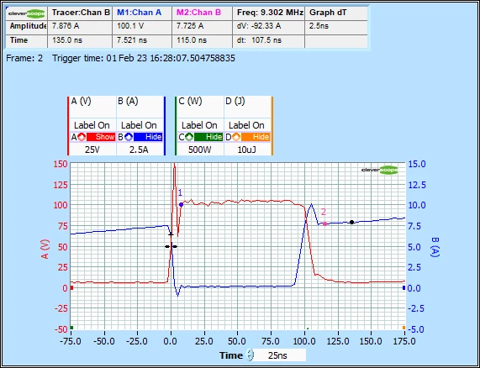Image resolution: width=480 pixels, height=368 pixels.
Task: Click the A (V) left axis label
Action: click(45, 250)
